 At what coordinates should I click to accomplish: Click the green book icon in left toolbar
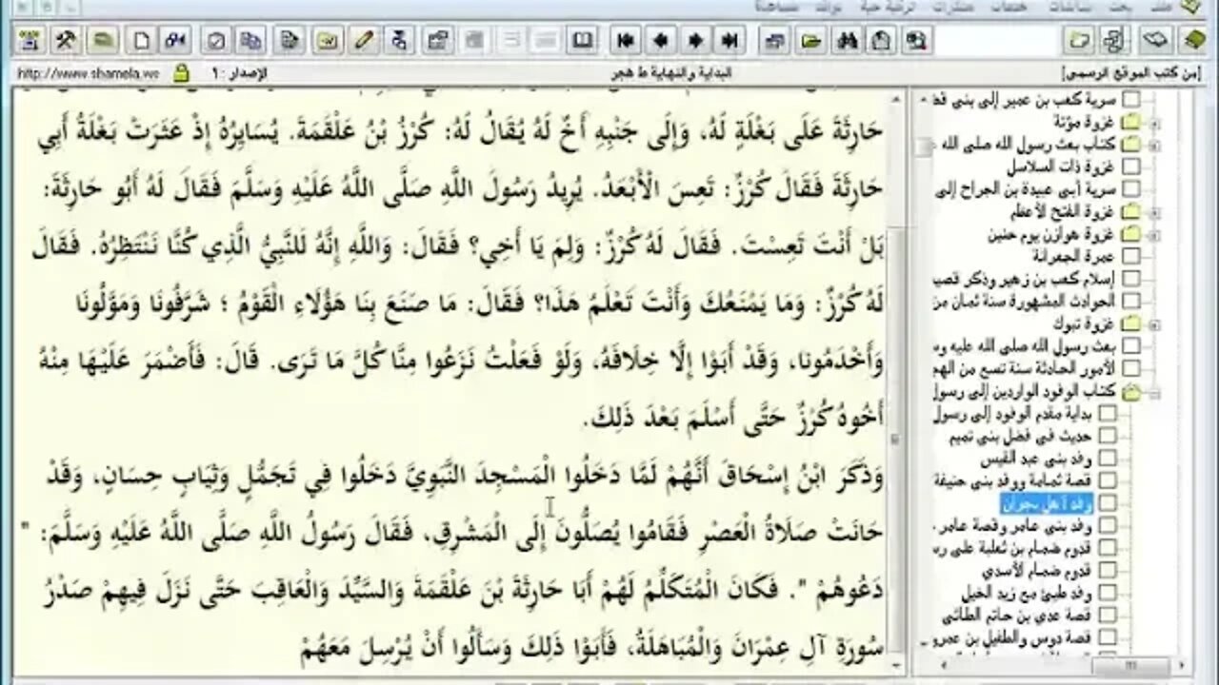click(x=104, y=40)
